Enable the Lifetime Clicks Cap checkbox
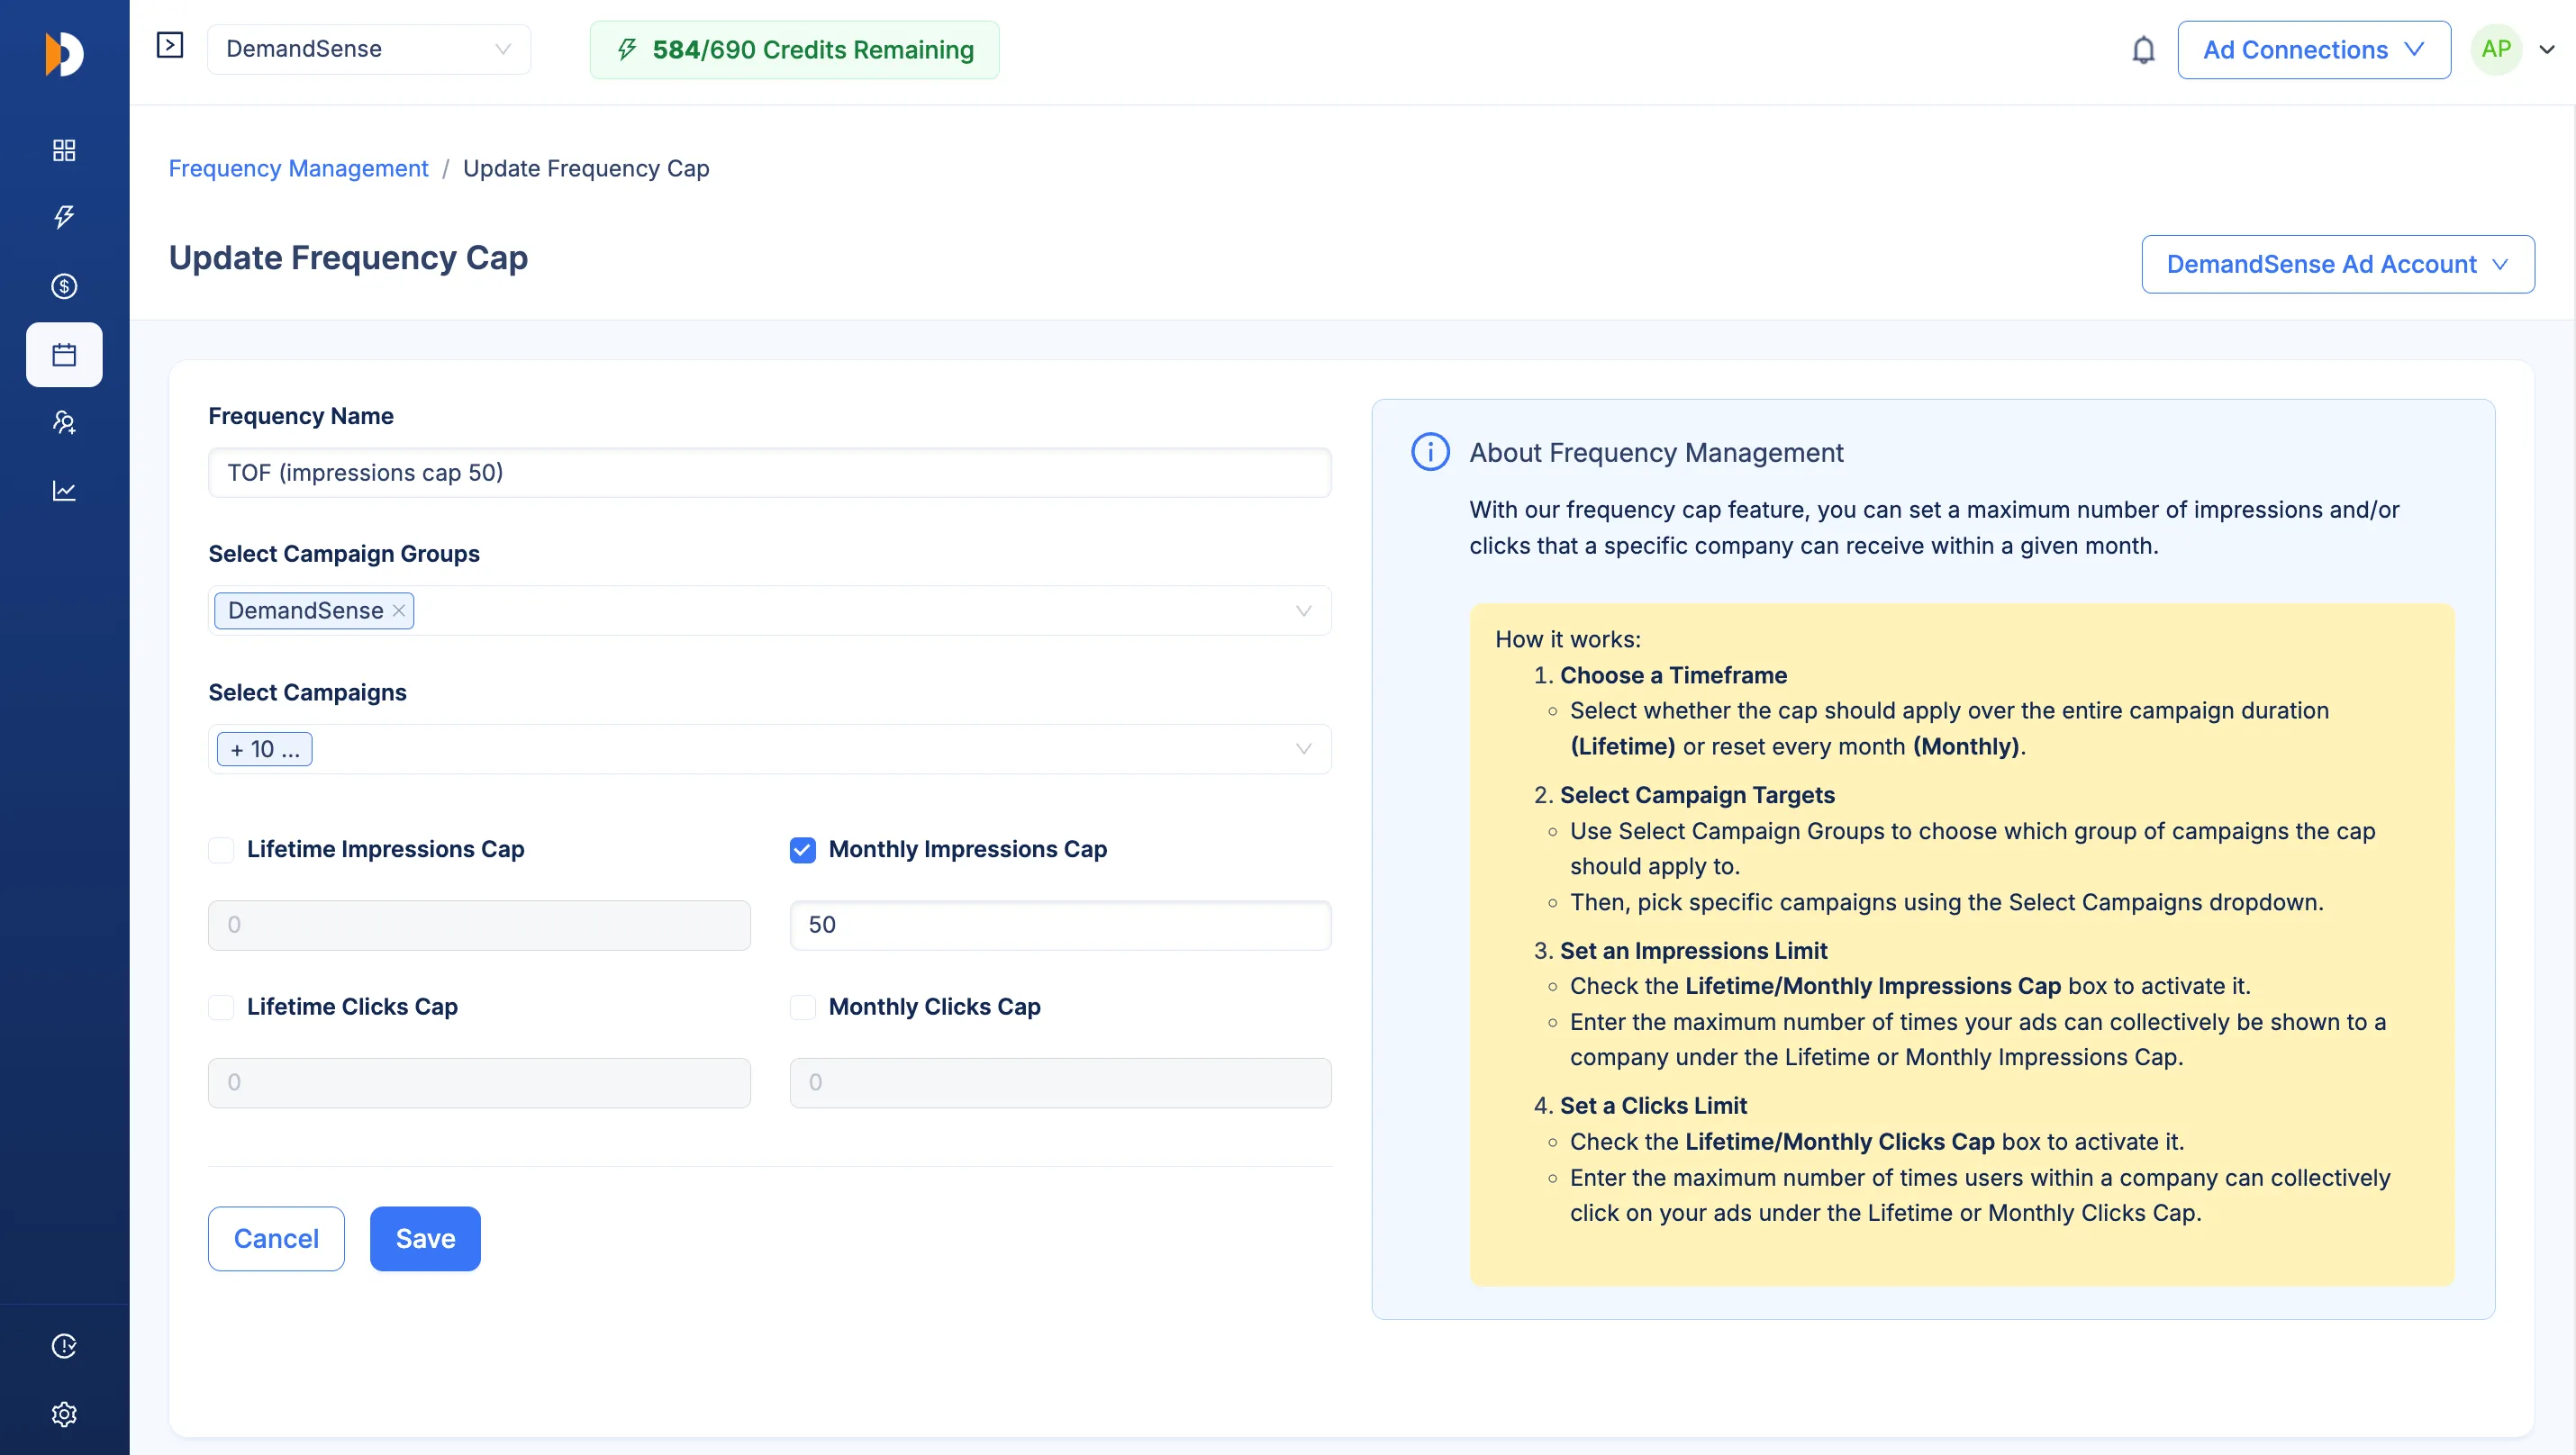This screenshot has width=2576, height=1455. (x=221, y=1008)
